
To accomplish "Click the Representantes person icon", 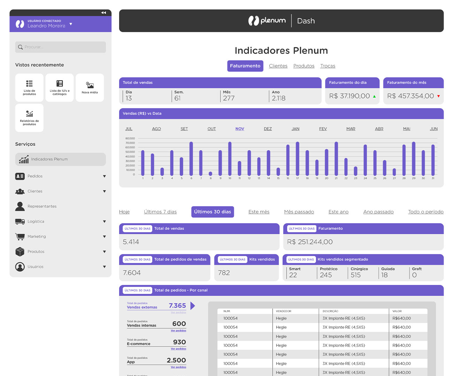I will 20,206.
